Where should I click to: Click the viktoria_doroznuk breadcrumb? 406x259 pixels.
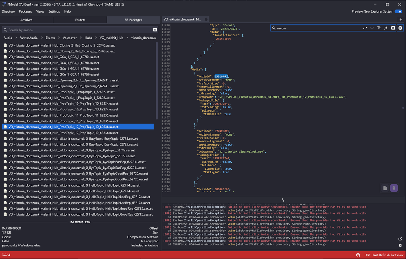tap(144, 38)
